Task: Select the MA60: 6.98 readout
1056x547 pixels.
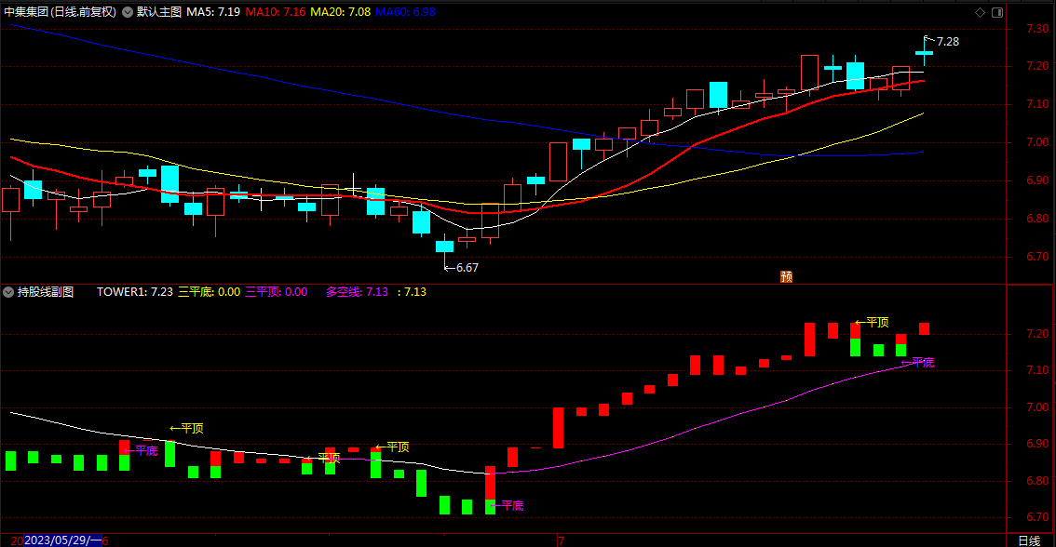Action: point(405,12)
